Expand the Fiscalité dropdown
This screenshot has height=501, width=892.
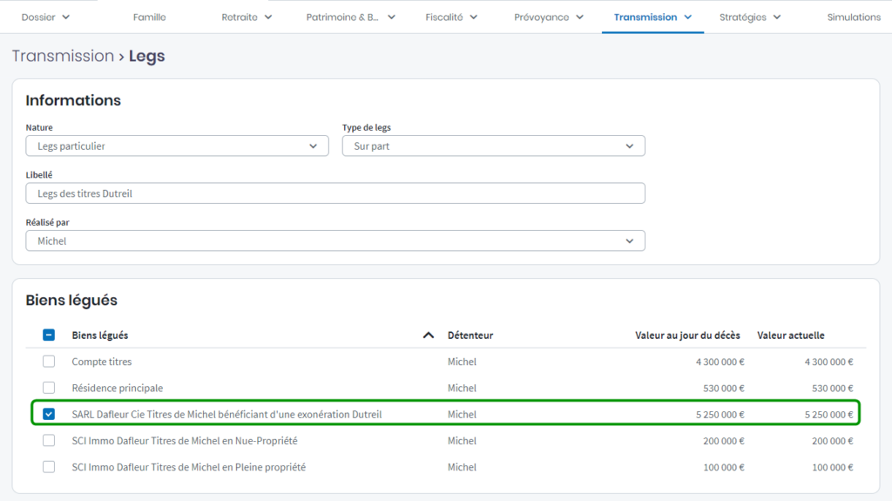click(x=451, y=17)
